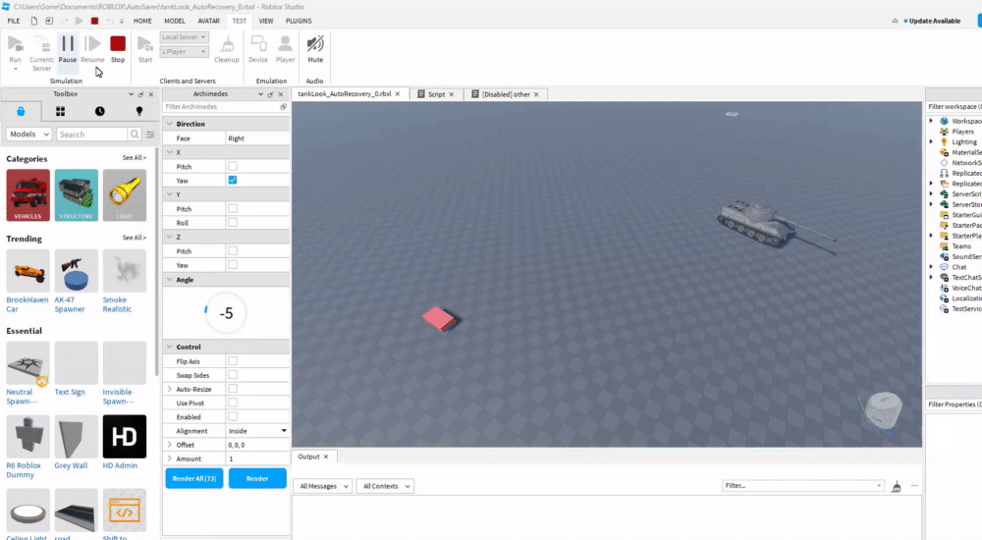The height and width of the screenshot is (540, 982).
Task: Mute the audio
Action: (315, 44)
